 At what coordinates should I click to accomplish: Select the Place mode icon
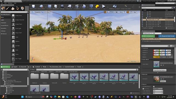tap(3, 9)
